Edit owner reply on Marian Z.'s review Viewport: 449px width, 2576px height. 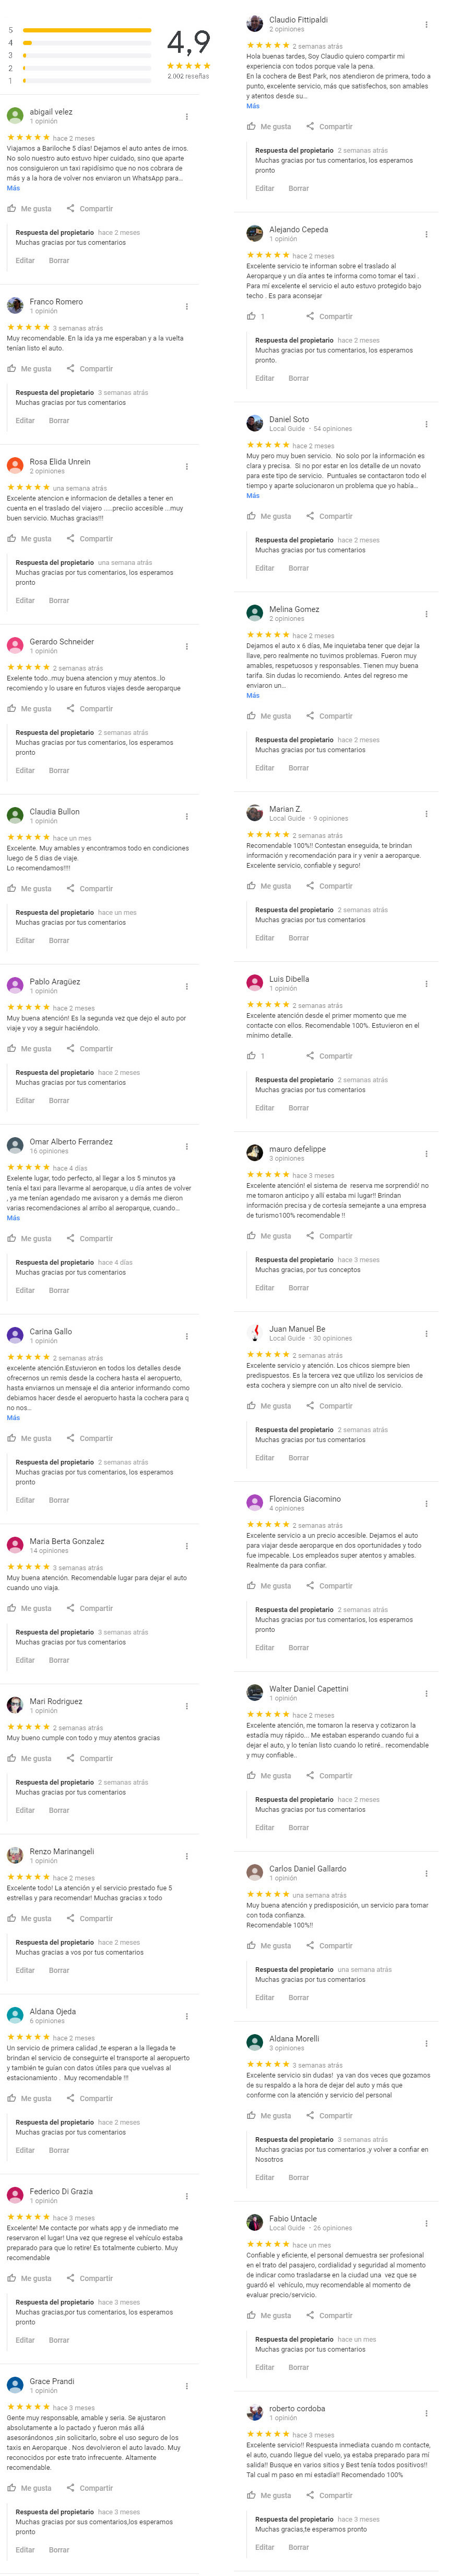[264, 938]
